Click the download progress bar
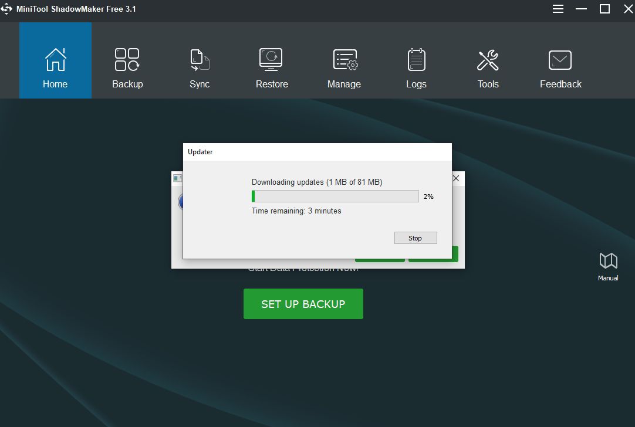 pyautogui.click(x=335, y=196)
